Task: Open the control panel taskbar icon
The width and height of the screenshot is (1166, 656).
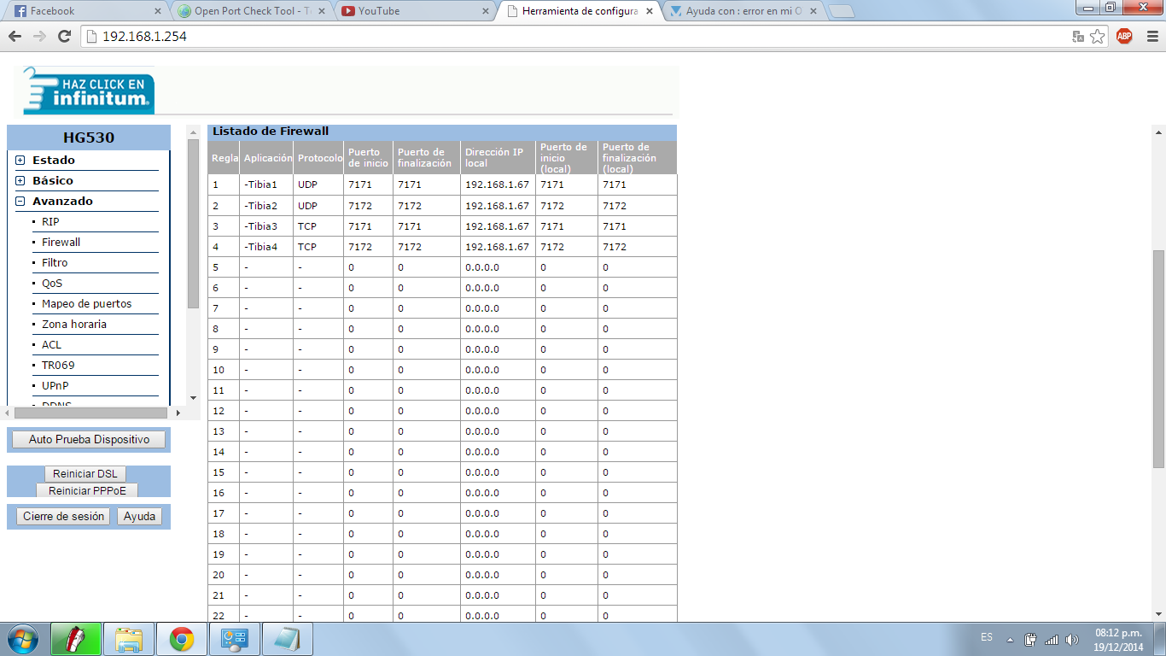Action: 234,639
